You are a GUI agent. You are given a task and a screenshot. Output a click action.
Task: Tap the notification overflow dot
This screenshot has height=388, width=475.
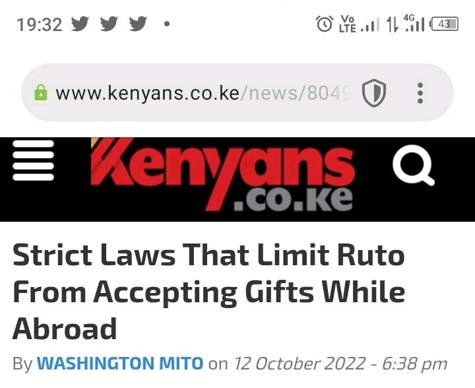(x=167, y=24)
